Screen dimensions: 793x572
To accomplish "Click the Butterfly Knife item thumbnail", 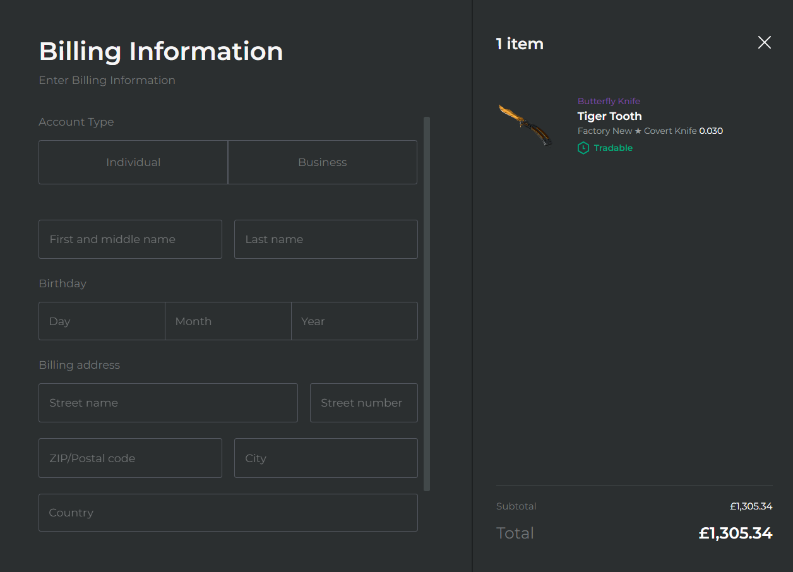I will (x=525, y=124).
